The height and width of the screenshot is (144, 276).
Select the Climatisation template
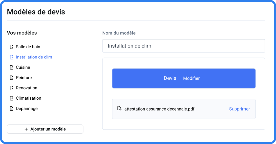(28, 98)
